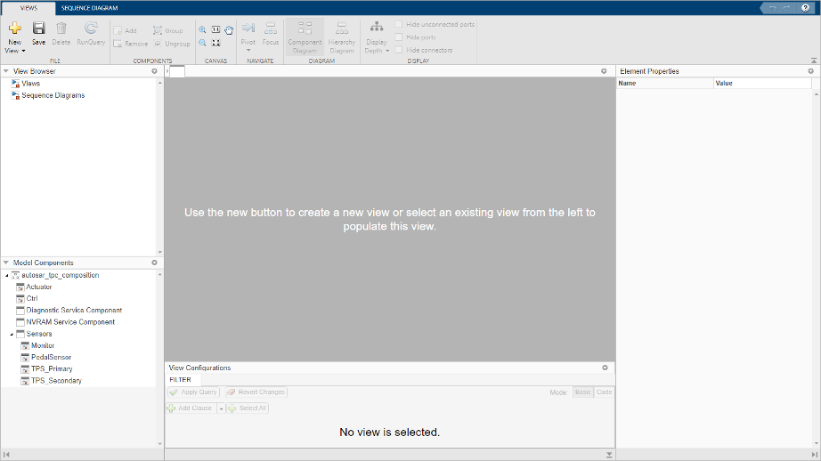The width and height of the screenshot is (821, 461).
Task: Open canvas panel options circle icon
Action: 604,71
